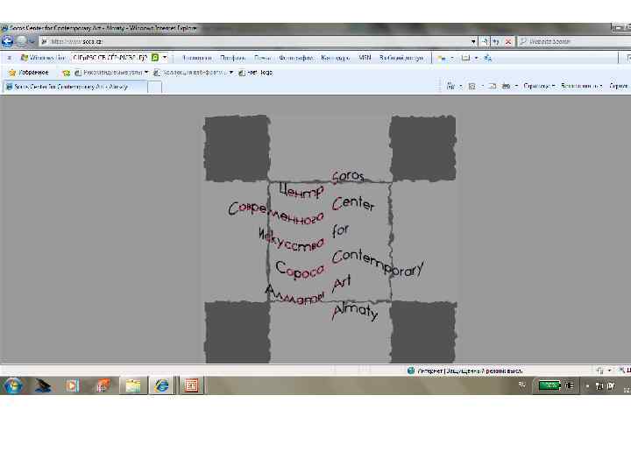
Task: Click the green search button in Live toolbar
Action: click(x=155, y=58)
